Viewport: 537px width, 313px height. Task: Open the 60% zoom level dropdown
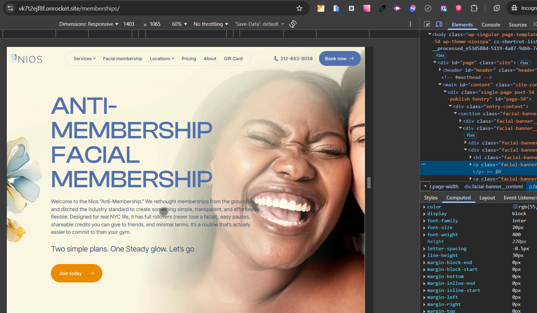[x=180, y=24]
